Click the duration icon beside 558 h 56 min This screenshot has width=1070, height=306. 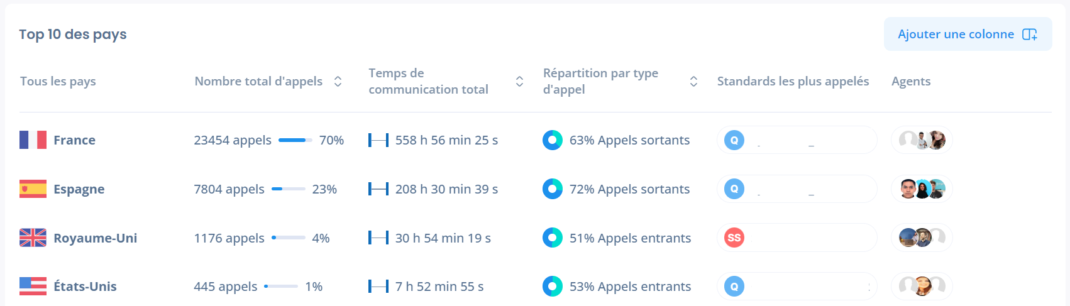click(378, 140)
